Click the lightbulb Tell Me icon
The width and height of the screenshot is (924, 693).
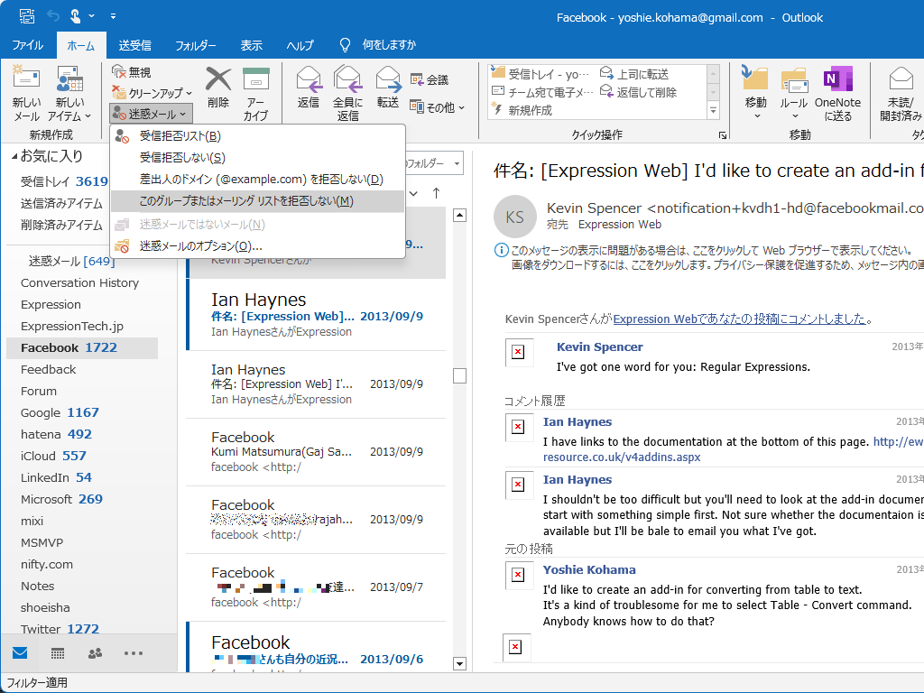[346, 45]
